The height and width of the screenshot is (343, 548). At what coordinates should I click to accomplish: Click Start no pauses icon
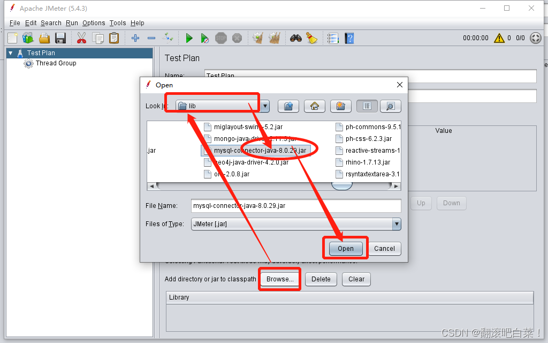coord(205,38)
